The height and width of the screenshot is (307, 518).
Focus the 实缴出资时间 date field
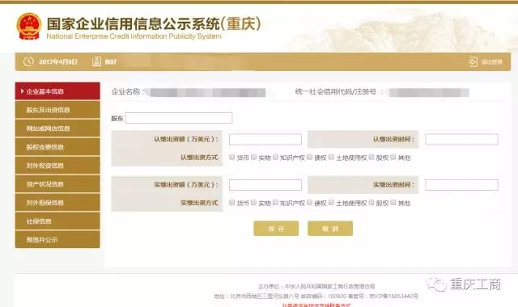[461, 185]
